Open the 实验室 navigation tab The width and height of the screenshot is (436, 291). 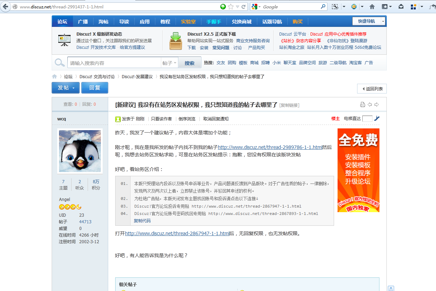[x=189, y=22]
